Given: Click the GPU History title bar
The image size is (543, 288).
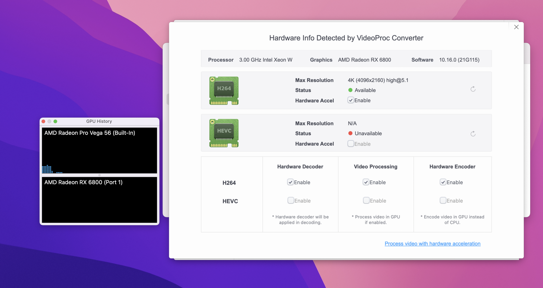Looking at the screenshot, I should [x=99, y=121].
